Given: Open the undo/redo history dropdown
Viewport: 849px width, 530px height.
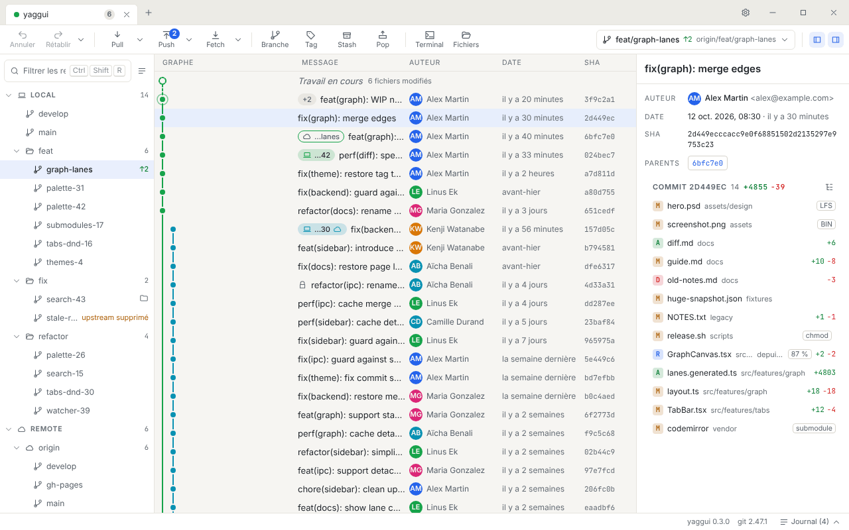Looking at the screenshot, I should pyautogui.click(x=81, y=40).
